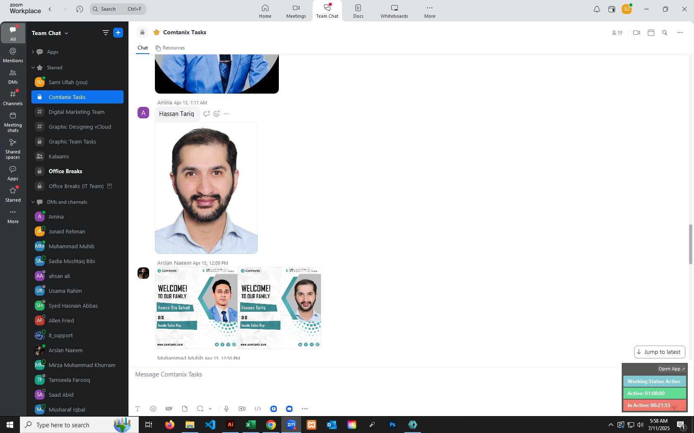This screenshot has width=694, height=433.
Task: Open more actions for Hassan Tariq message
Action: [226, 114]
